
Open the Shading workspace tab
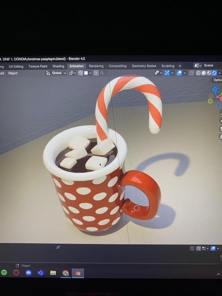pyautogui.click(x=58, y=66)
